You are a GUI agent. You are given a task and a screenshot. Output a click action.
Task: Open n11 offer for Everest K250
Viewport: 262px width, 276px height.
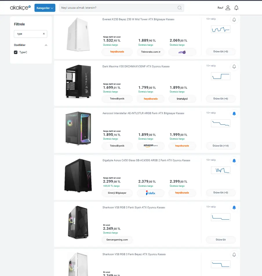coord(182,52)
